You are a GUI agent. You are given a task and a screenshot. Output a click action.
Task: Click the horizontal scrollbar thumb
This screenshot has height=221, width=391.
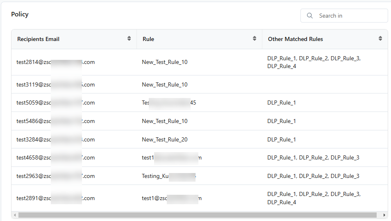pos(197,215)
